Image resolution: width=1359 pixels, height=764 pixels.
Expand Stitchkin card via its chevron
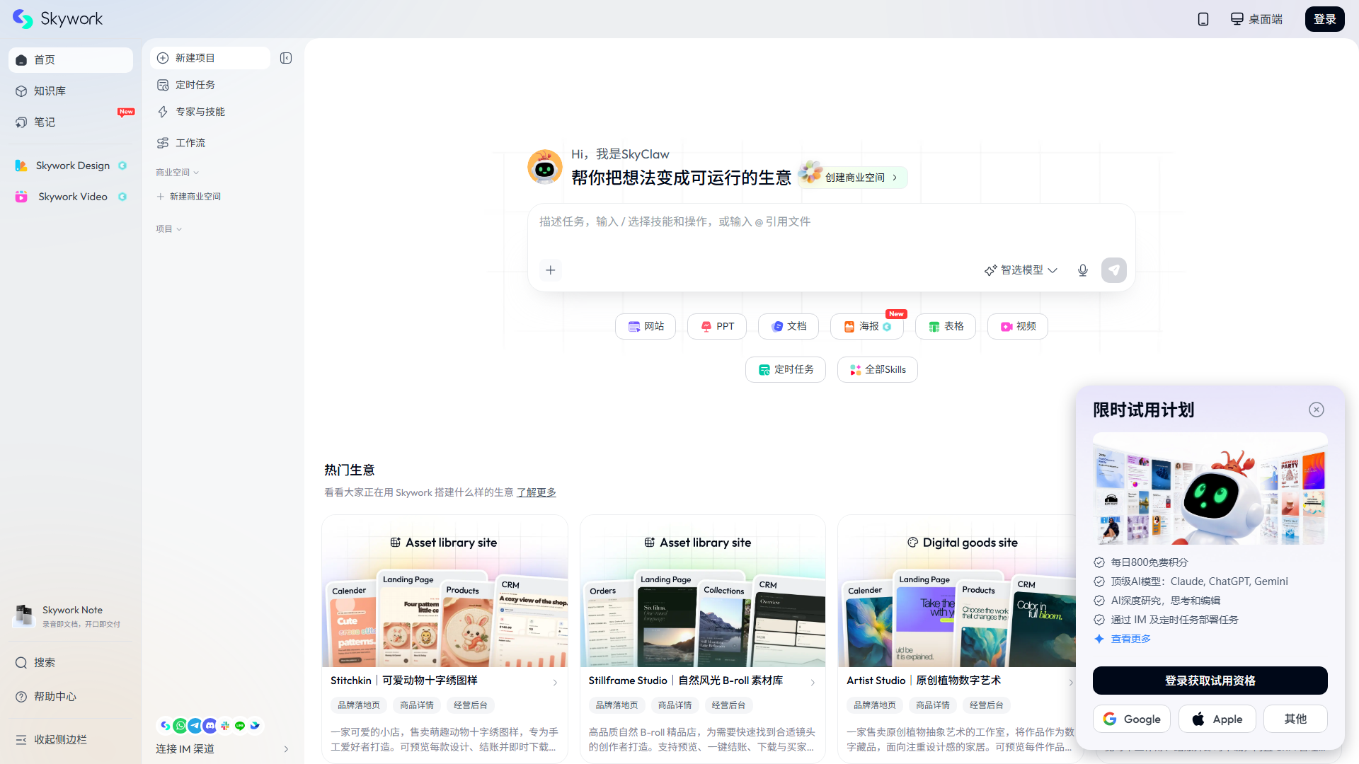[x=555, y=683]
